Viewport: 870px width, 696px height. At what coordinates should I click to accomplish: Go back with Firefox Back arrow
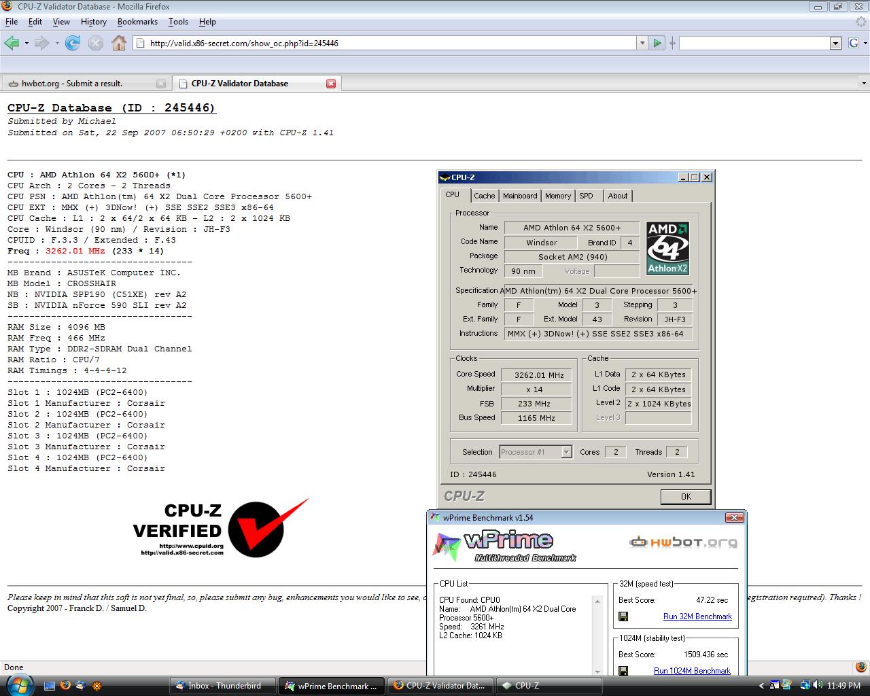tap(11, 43)
